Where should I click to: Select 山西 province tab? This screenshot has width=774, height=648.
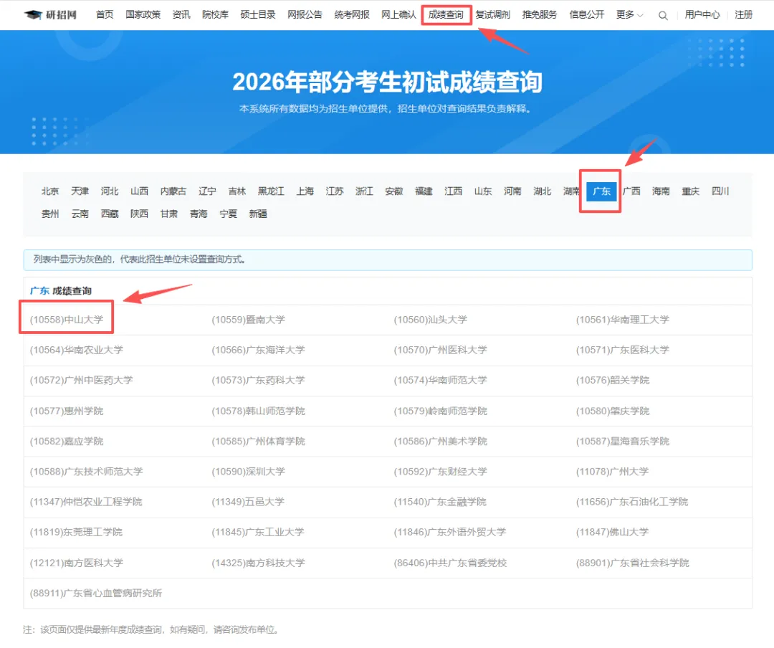pyautogui.click(x=139, y=191)
